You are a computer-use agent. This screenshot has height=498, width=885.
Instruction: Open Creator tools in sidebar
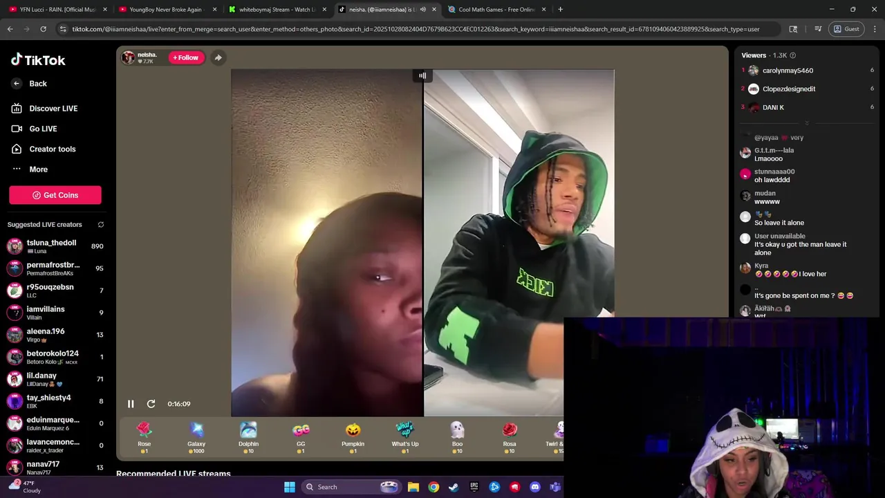click(x=43, y=149)
